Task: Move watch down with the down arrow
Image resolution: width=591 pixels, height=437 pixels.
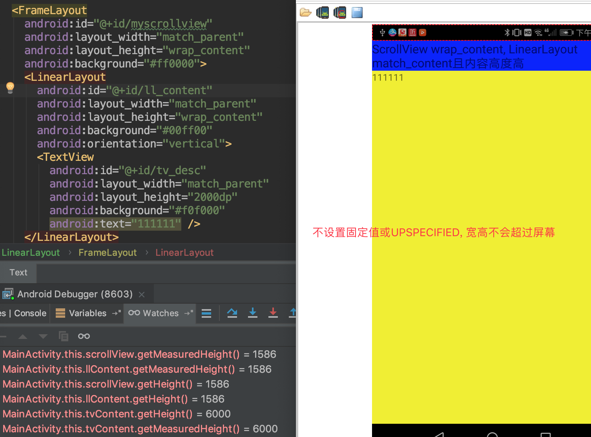Action: (x=43, y=336)
